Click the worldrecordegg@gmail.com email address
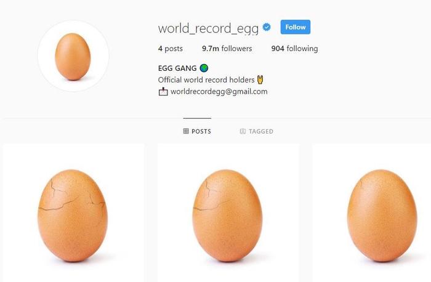Screen dimensions: 431x282 [219, 92]
